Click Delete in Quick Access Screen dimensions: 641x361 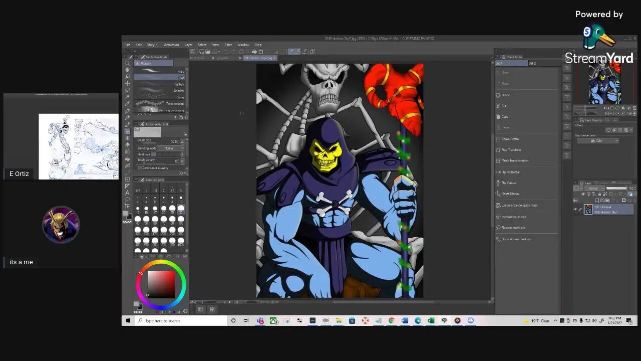coord(506,95)
